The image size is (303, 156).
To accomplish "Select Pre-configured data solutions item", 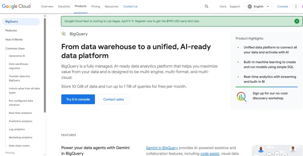I will (x=21, y=103).
